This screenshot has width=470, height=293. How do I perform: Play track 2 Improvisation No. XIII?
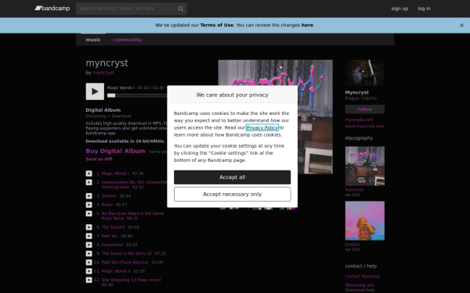pos(89,182)
